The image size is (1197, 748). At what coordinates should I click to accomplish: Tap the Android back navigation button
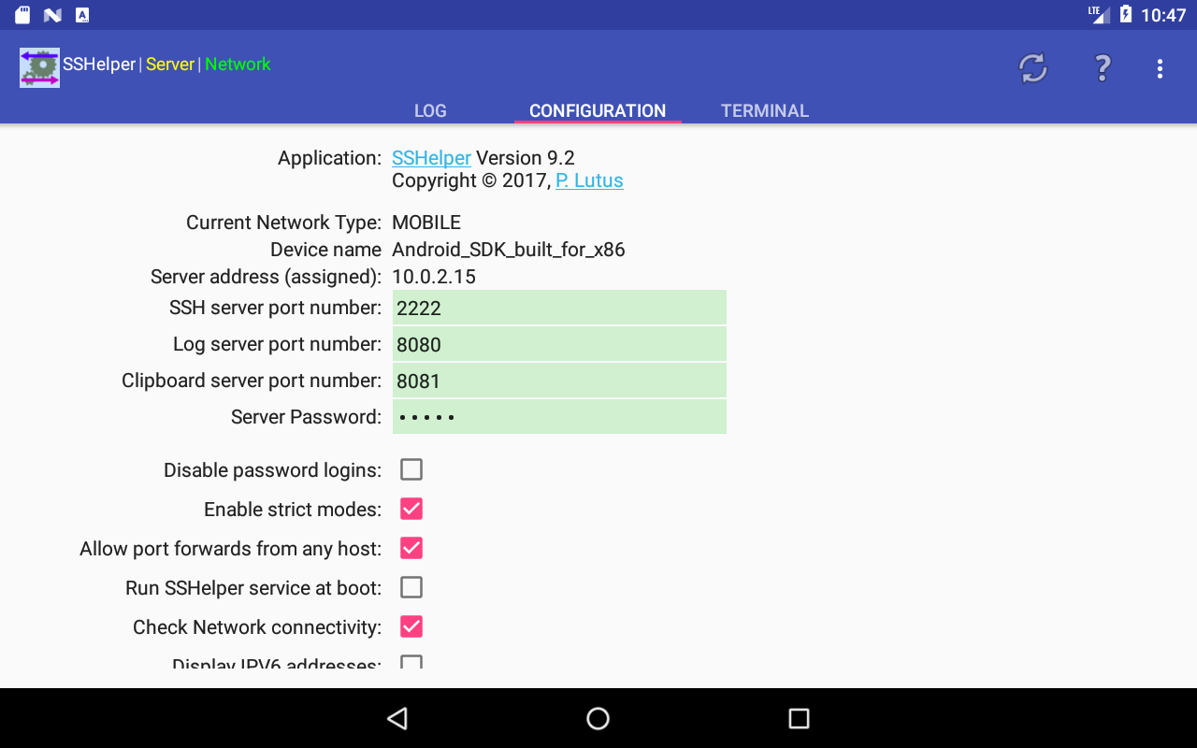point(397,718)
